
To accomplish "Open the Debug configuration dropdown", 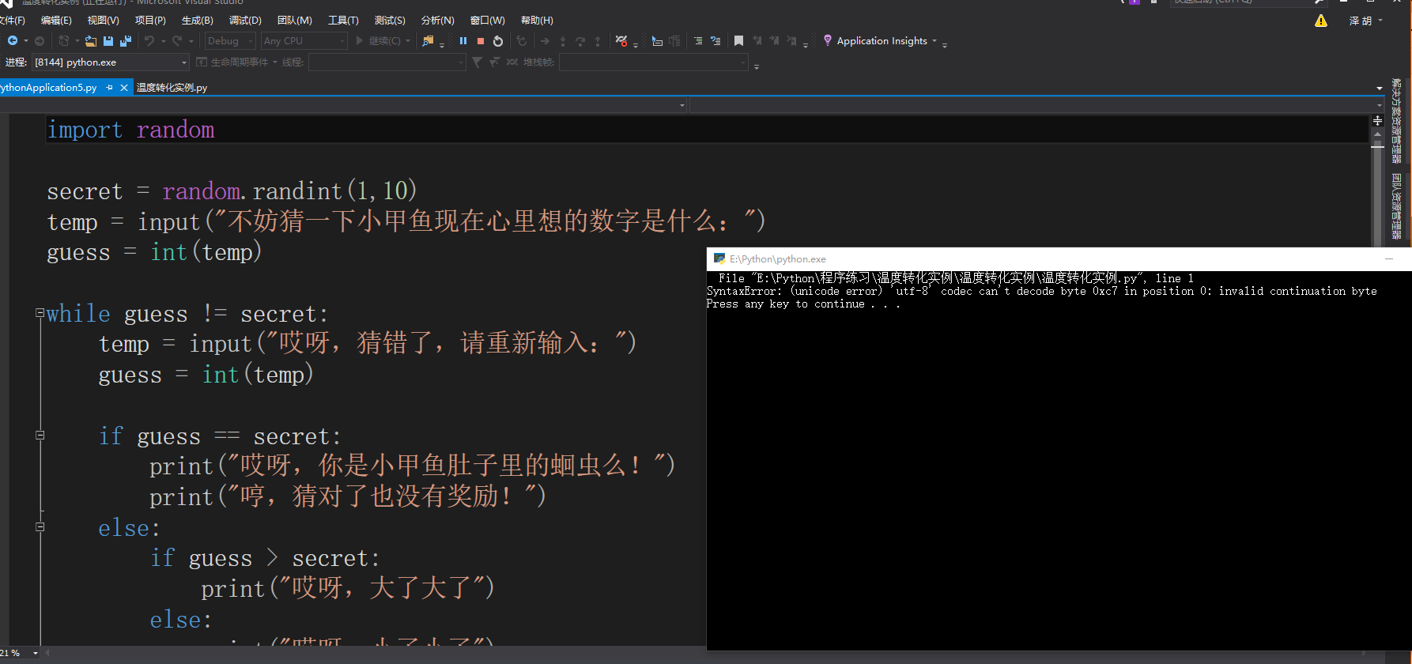I will tap(230, 41).
